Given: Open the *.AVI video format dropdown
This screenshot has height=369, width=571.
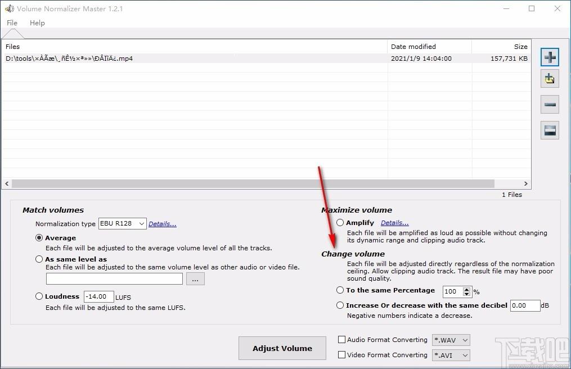Looking at the screenshot, I should [x=451, y=355].
